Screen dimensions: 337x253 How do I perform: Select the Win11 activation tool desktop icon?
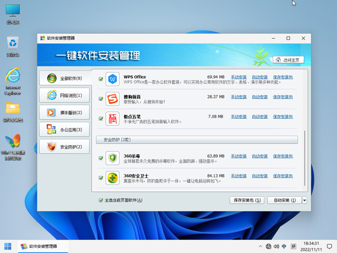13,147
